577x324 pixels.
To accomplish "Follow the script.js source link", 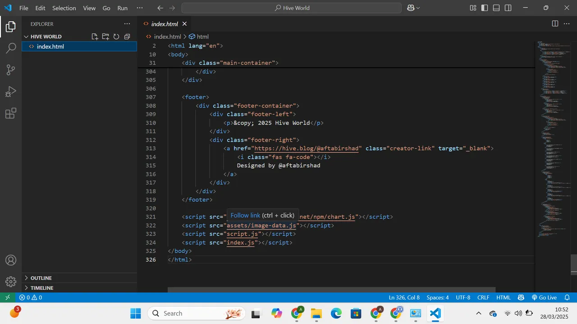I will 242,234.
